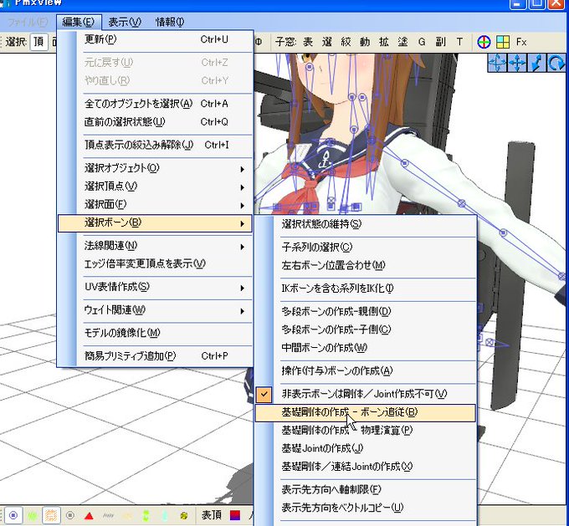The image size is (569, 526).
Task: Open the 動 sub-window
Action: [x=365, y=42]
